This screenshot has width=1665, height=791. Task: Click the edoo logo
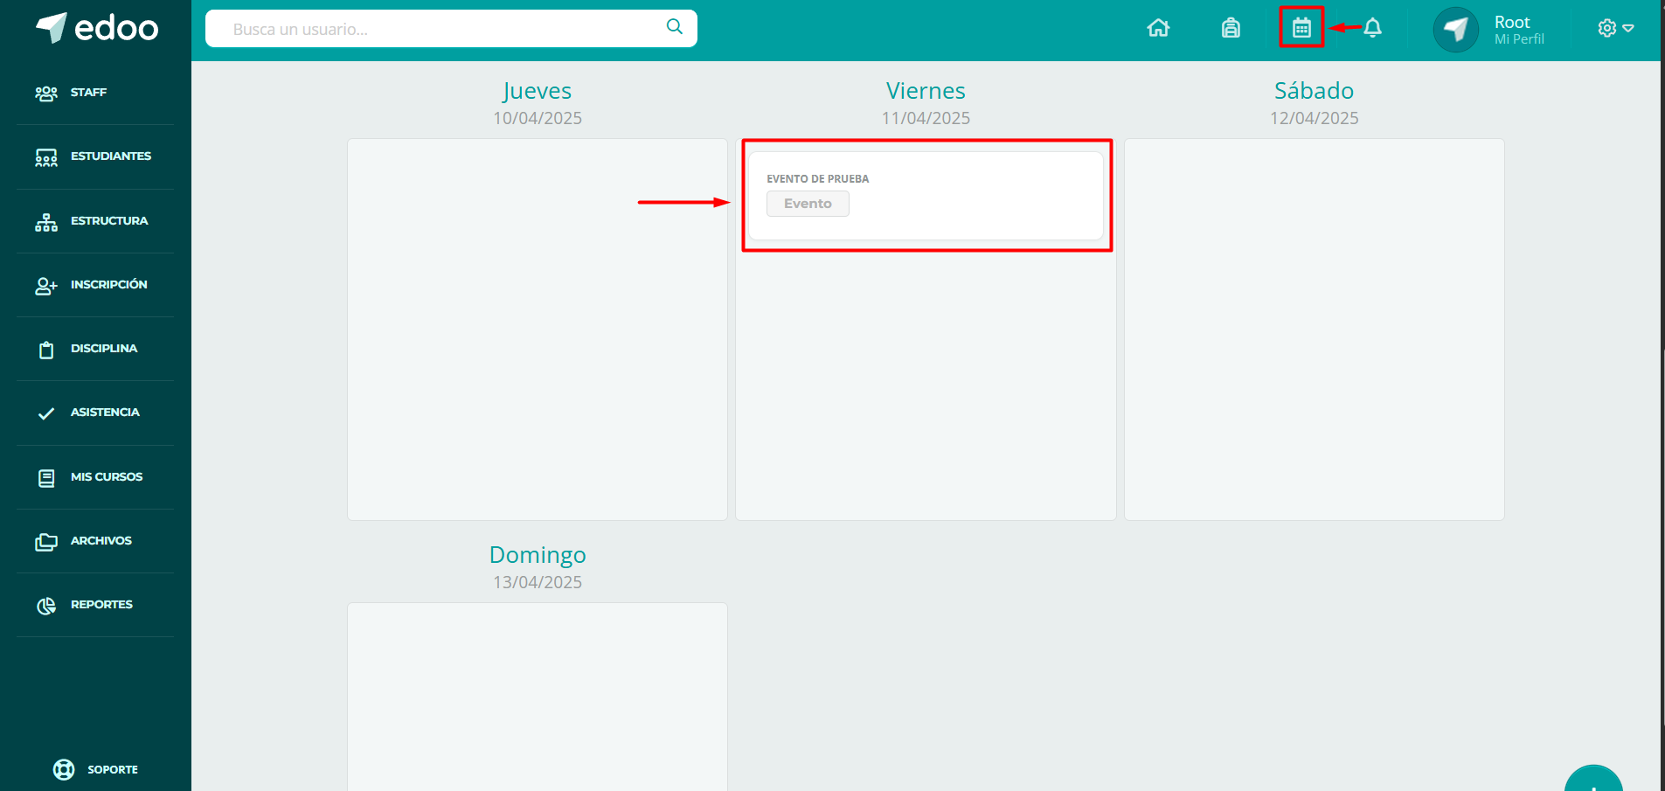pos(97,28)
